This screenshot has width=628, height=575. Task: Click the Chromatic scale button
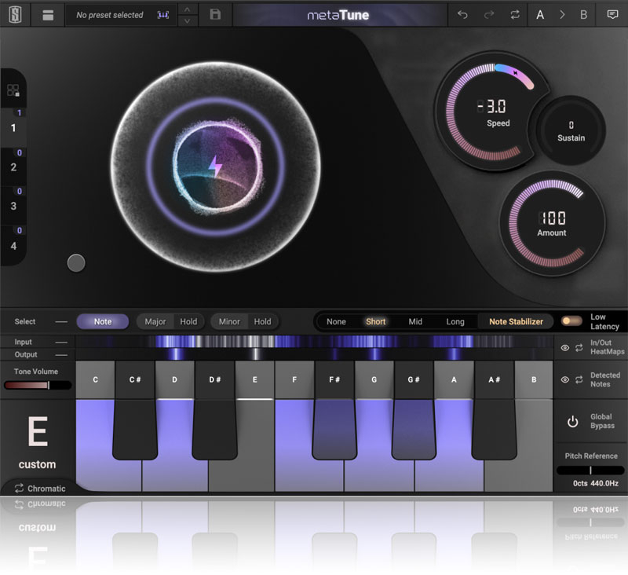tap(39, 489)
